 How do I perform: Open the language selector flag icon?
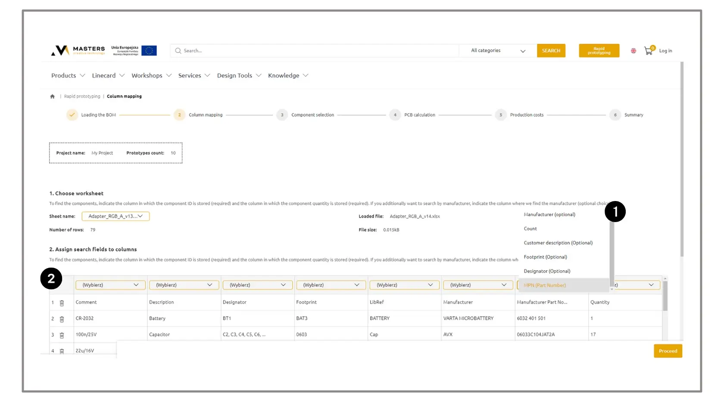click(x=633, y=51)
